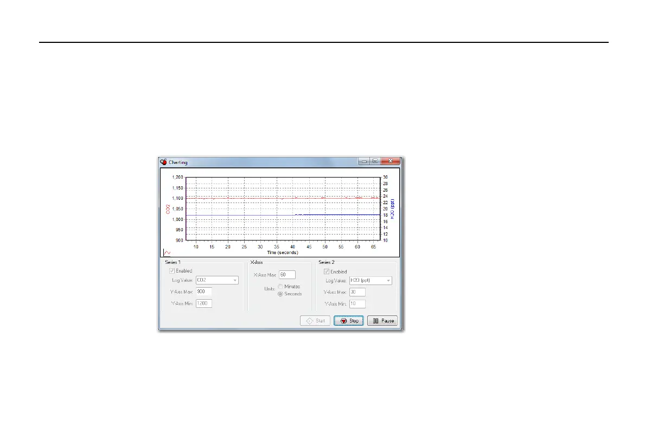Click the disabled Start button
Image resolution: width=664 pixels, height=430 pixels.
pos(315,321)
